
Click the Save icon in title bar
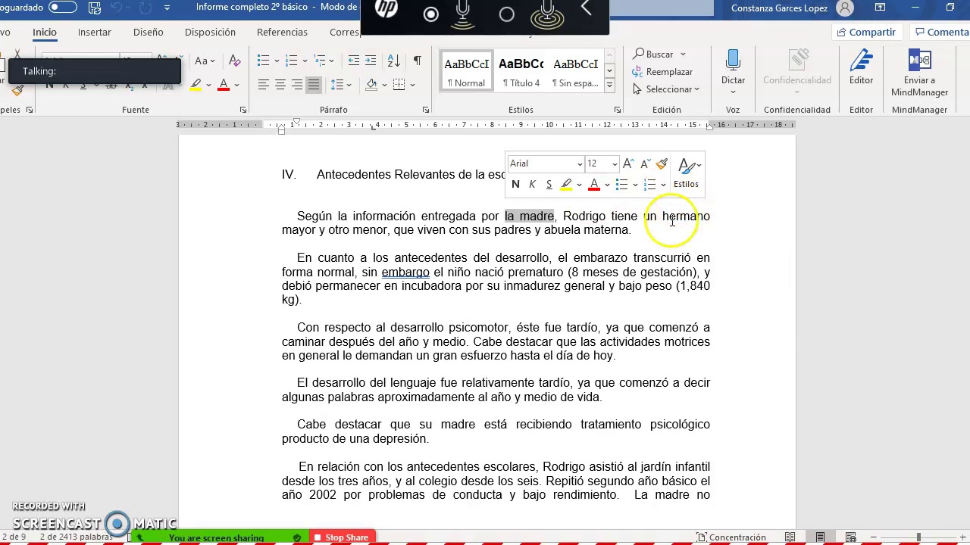coord(95,8)
